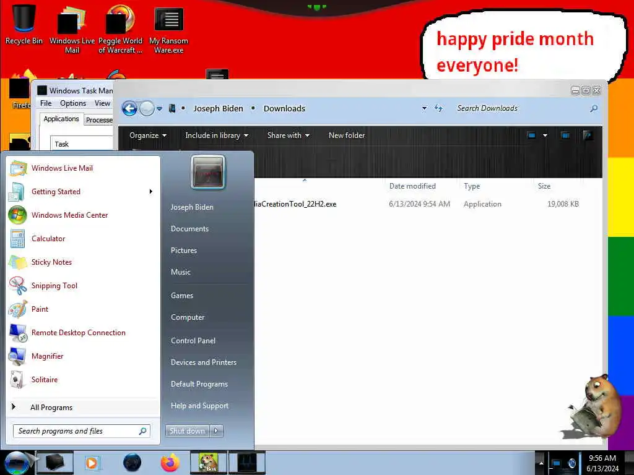Select the MediaCreationTool_22H2.exe file
Viewport: 634px width, 475px height.
click(296, 204)
